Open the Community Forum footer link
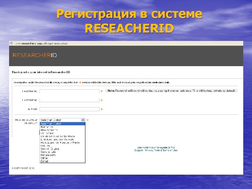The width and height of the screenshot is (252, 189). pos(147,147)
